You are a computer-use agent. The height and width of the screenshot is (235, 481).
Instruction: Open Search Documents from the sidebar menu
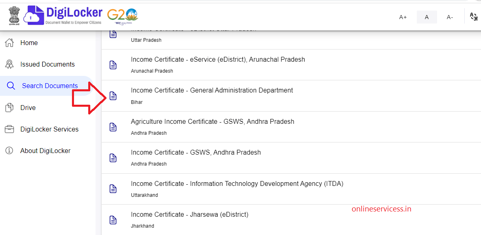click(x=49, y=86)
